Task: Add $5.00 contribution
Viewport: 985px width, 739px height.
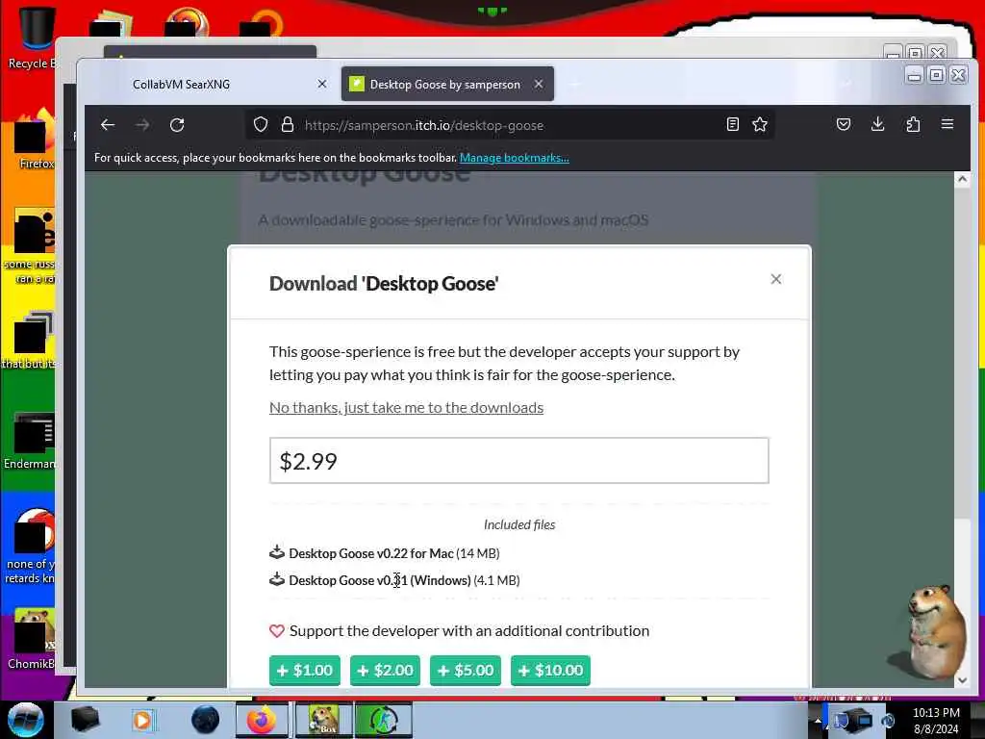Action: click(x=466, y=670)
